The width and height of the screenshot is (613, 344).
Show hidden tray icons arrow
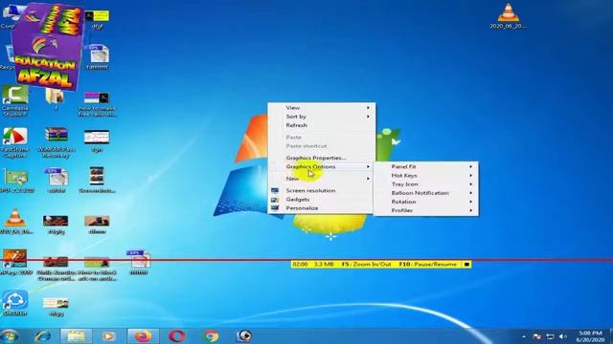pos(524,336)
